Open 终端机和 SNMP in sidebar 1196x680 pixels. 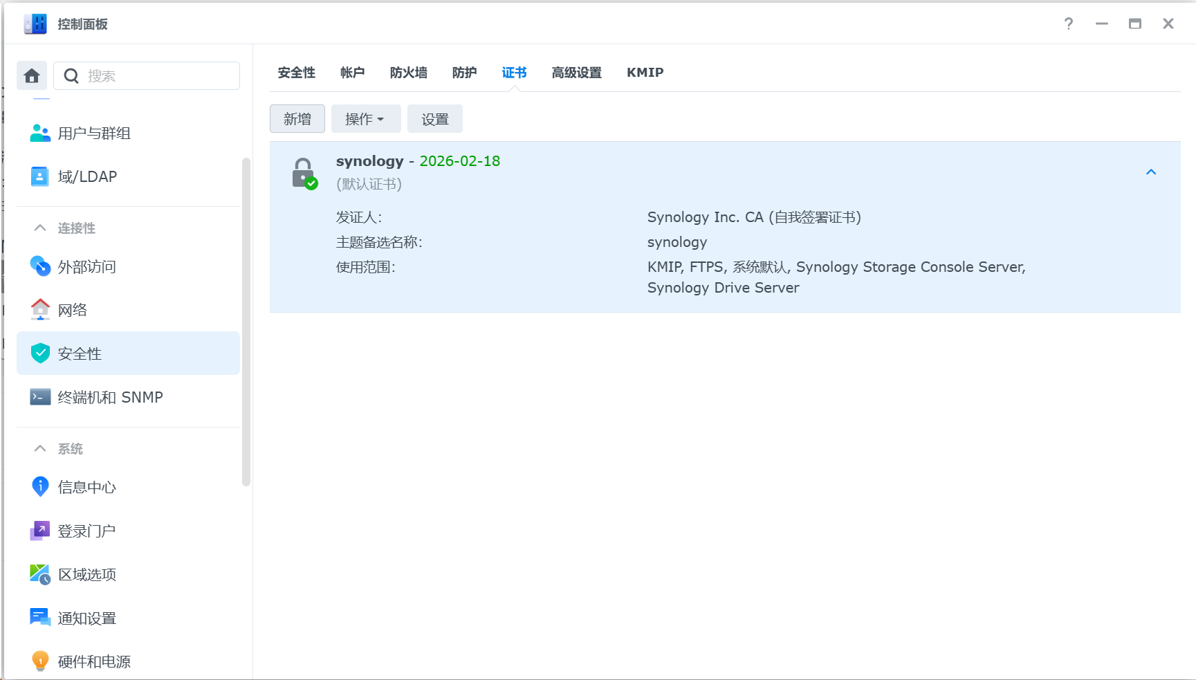[x=128, y=397]
